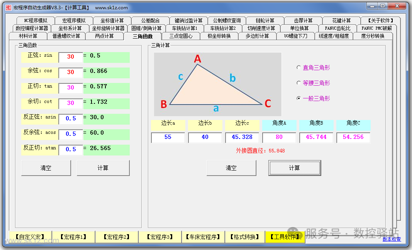Click the app icon in the title bar
Screen dimensions: 412x250
pos(8,8)
